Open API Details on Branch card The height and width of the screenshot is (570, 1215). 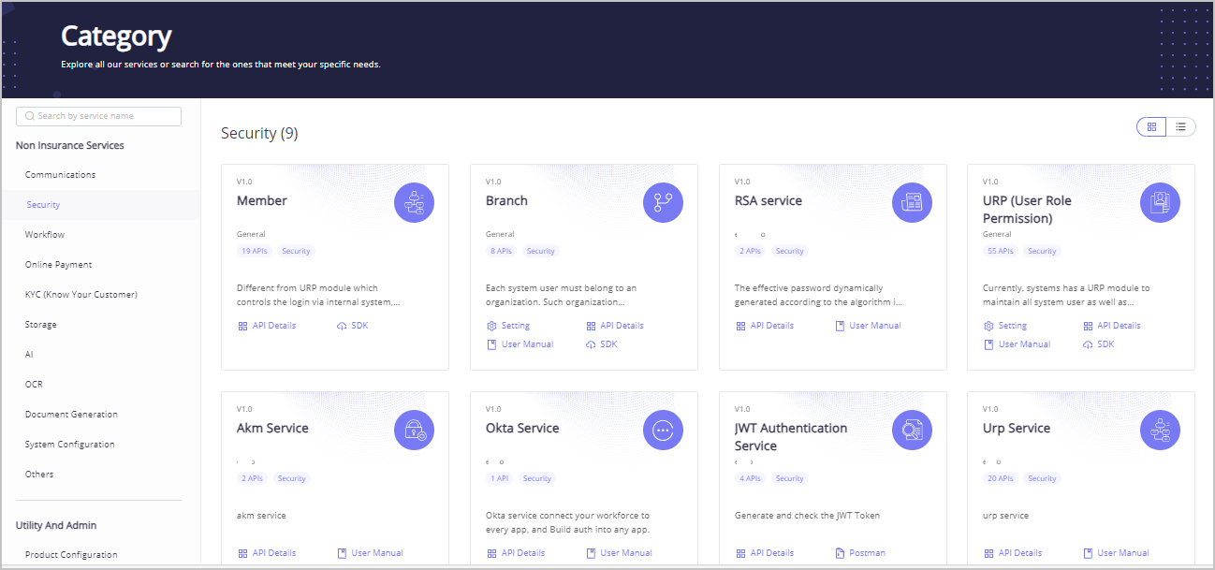pyautogui.click(x=615, y=326)
